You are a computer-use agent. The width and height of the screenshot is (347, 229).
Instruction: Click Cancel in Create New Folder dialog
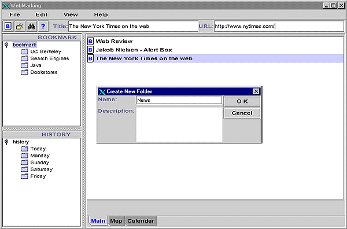pos(242,113)
